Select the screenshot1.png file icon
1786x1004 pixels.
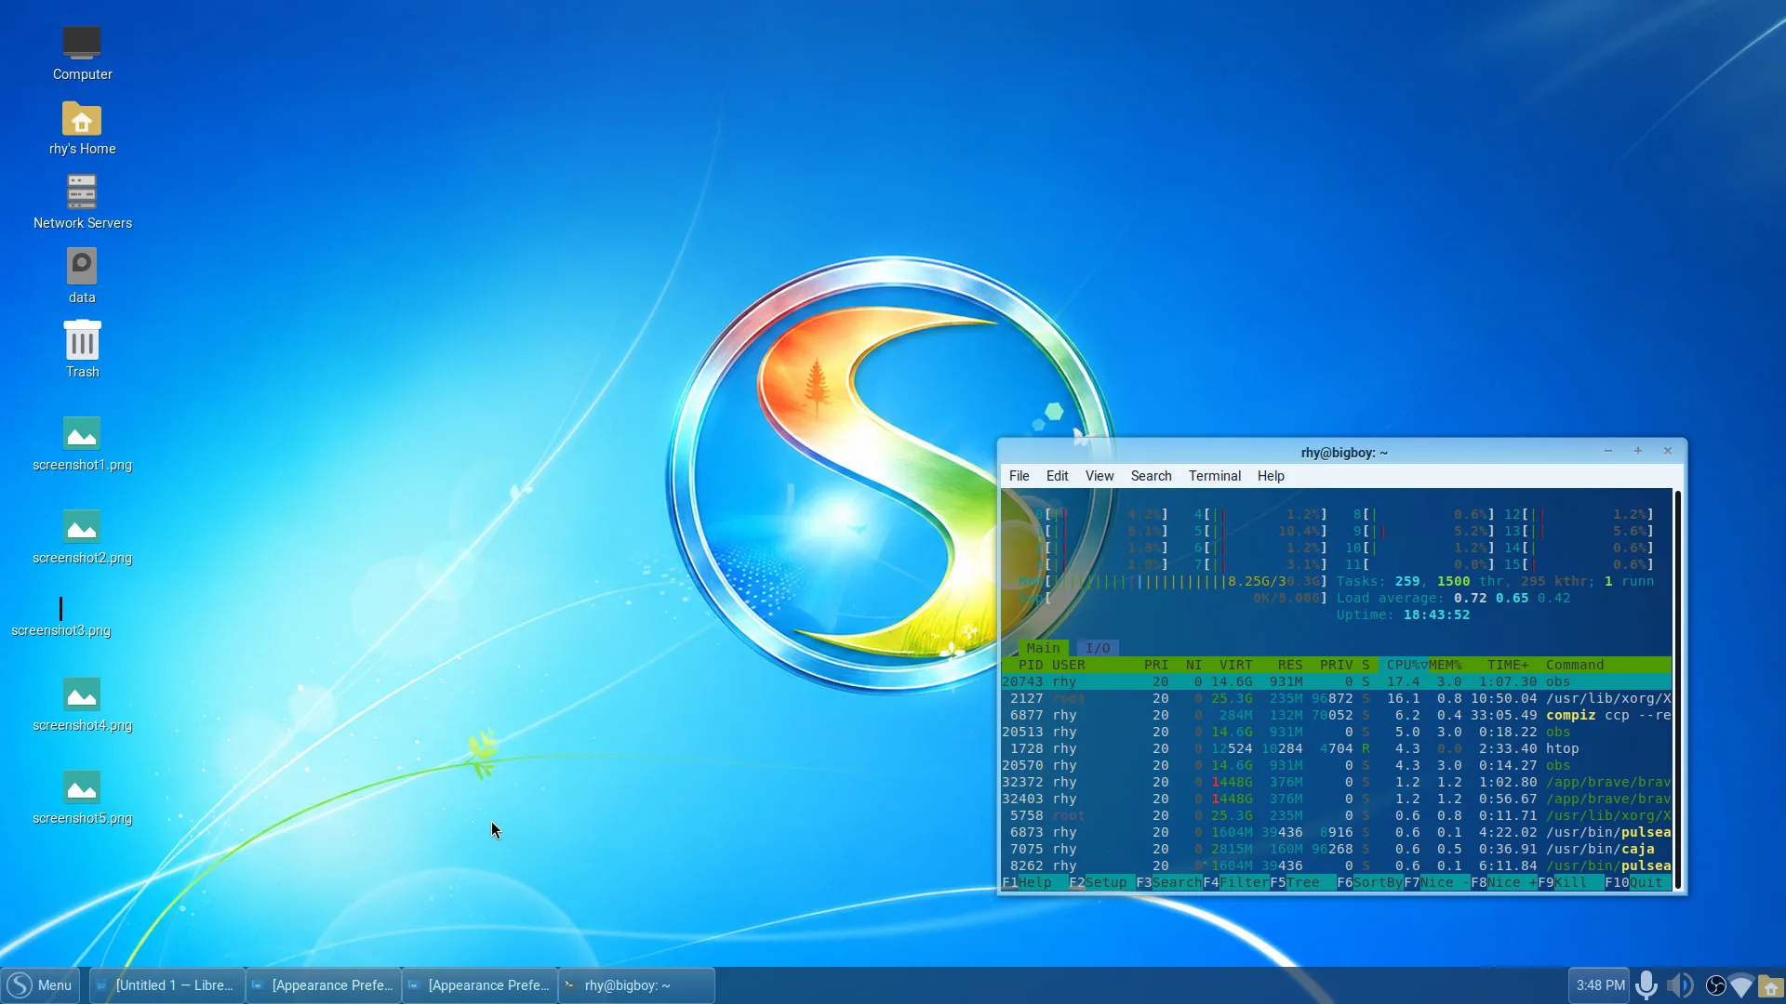tap(82, 433)
